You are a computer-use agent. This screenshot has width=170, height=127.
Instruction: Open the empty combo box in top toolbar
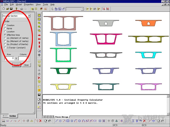pos(75,9)
